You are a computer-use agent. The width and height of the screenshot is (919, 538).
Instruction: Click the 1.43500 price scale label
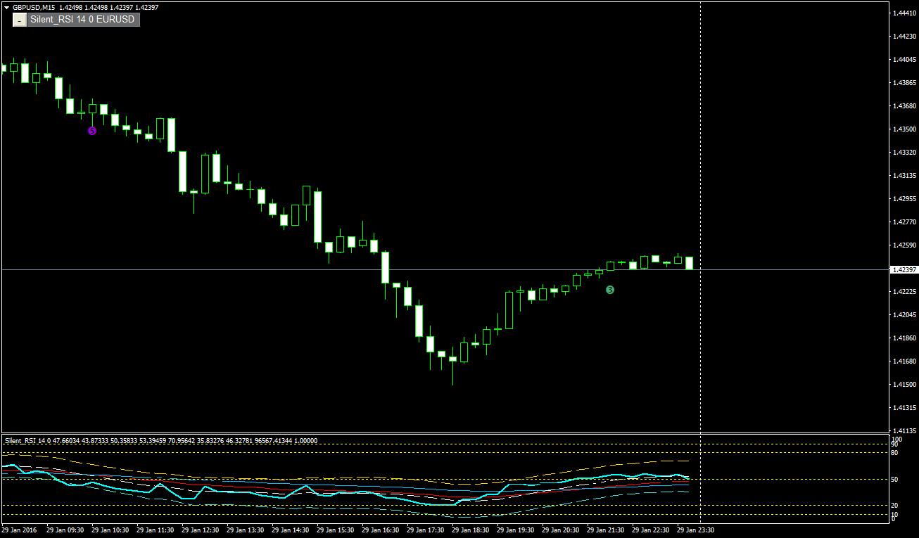(x=904, y=129)
